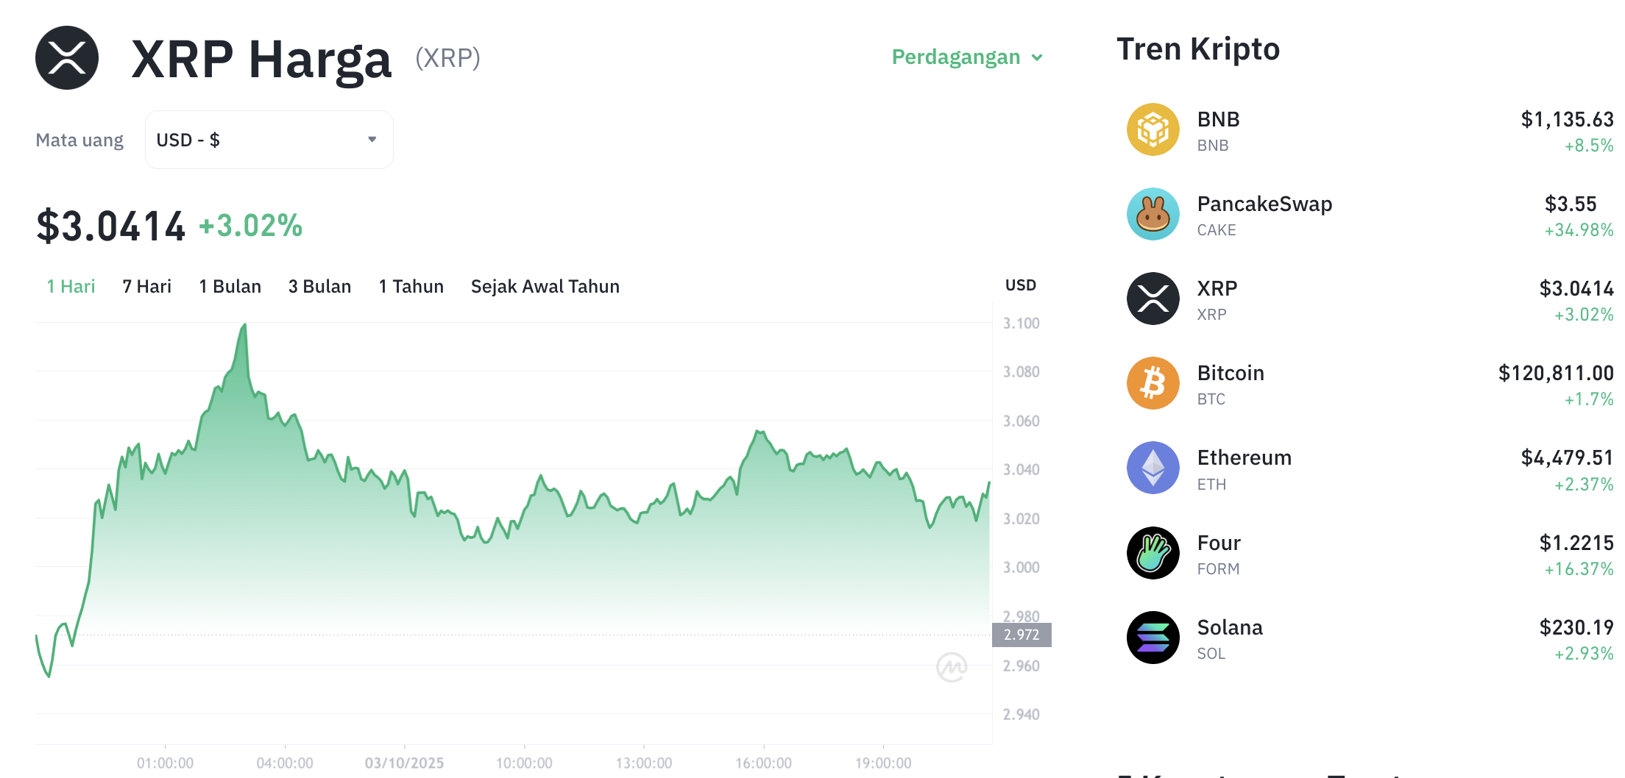Click the 2.972 price marker on the axis
The width and height of the screenshot is (1625, 778).
1022,635
